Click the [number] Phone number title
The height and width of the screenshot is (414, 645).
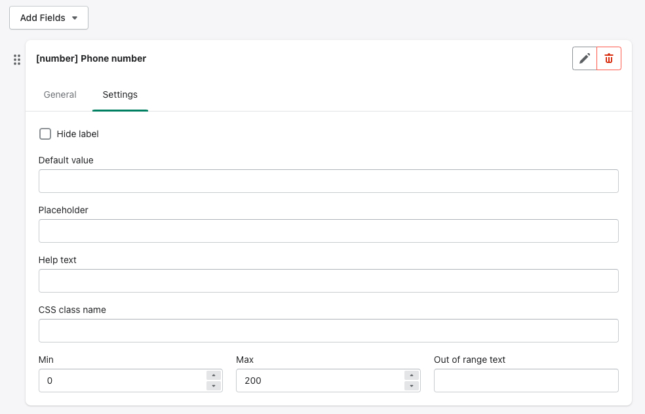pyautogui.click(x=91, y=58)
